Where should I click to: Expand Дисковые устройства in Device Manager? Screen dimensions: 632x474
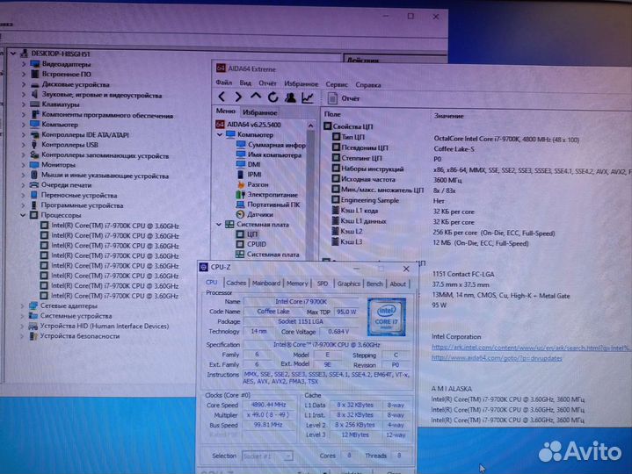[24, 84]
